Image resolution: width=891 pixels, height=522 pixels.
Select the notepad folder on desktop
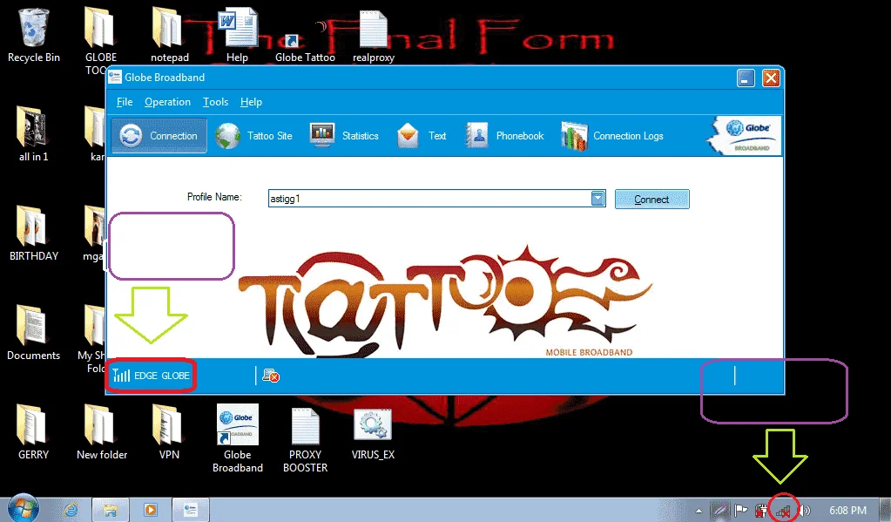tap(169, 27)
